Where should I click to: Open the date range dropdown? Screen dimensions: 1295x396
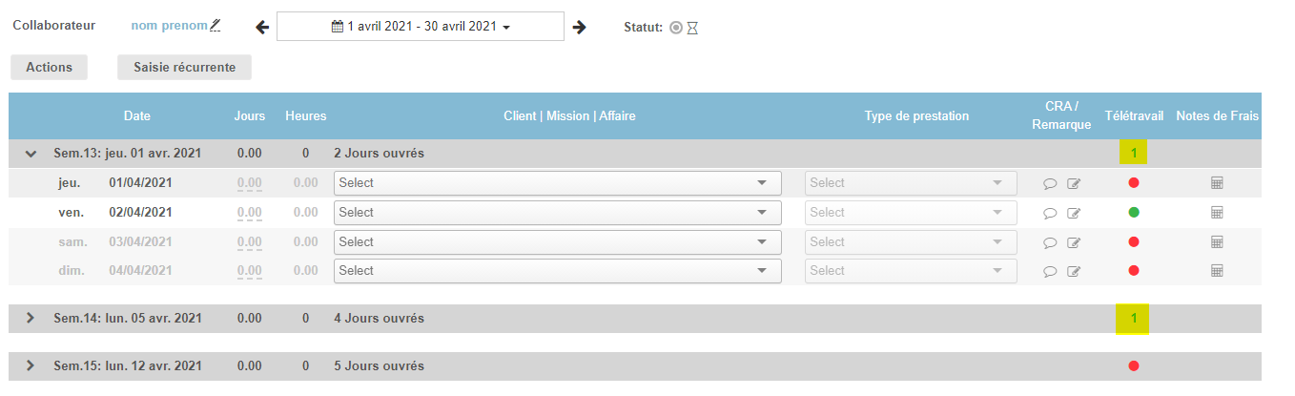[421, 27]
